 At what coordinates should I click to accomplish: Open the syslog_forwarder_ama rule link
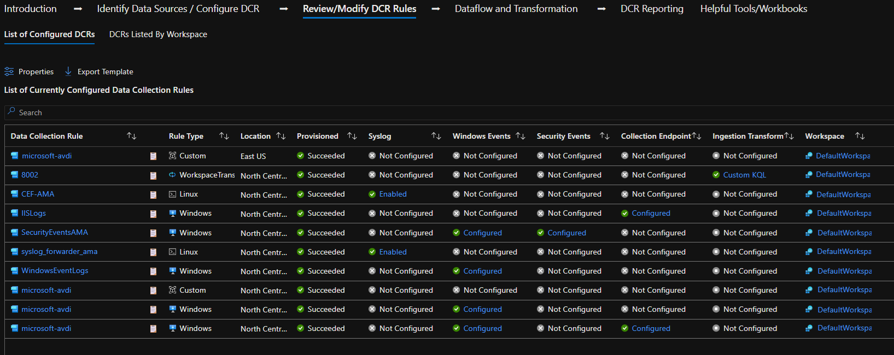(x=59, y=252)
